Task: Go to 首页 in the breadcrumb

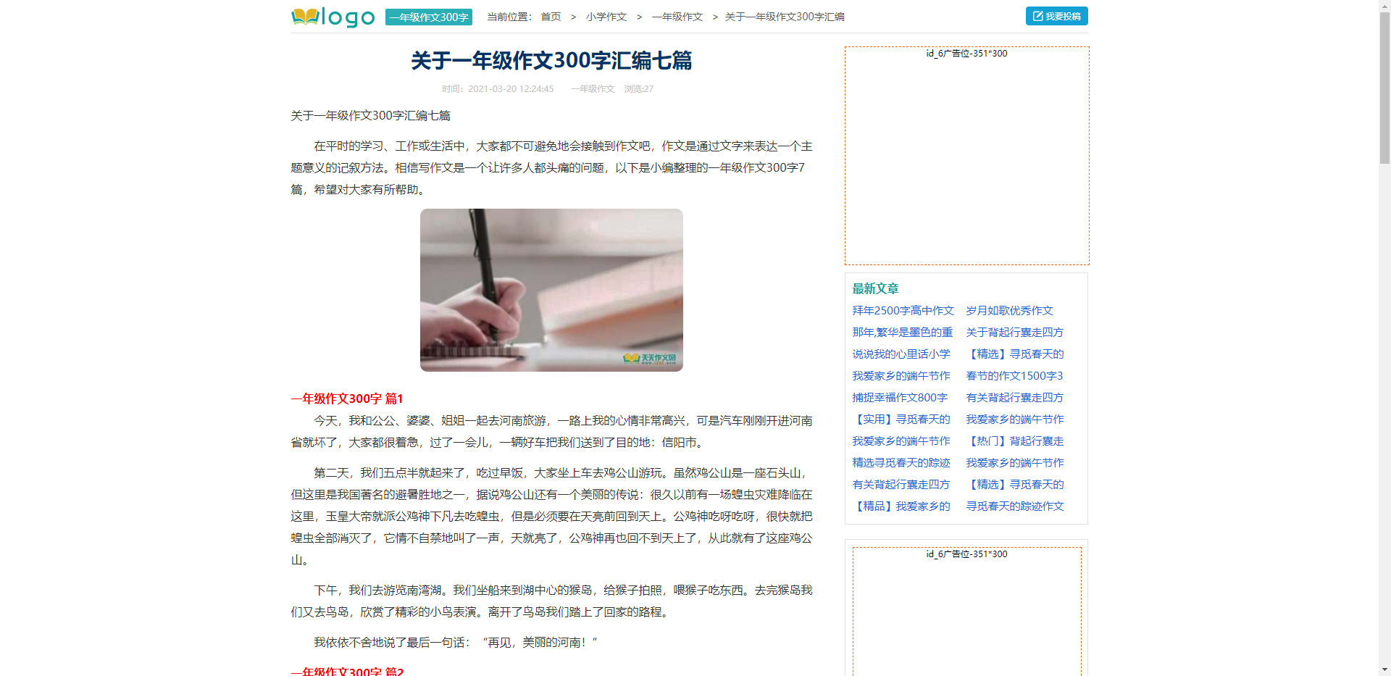Action: click(x=551, y=17)
